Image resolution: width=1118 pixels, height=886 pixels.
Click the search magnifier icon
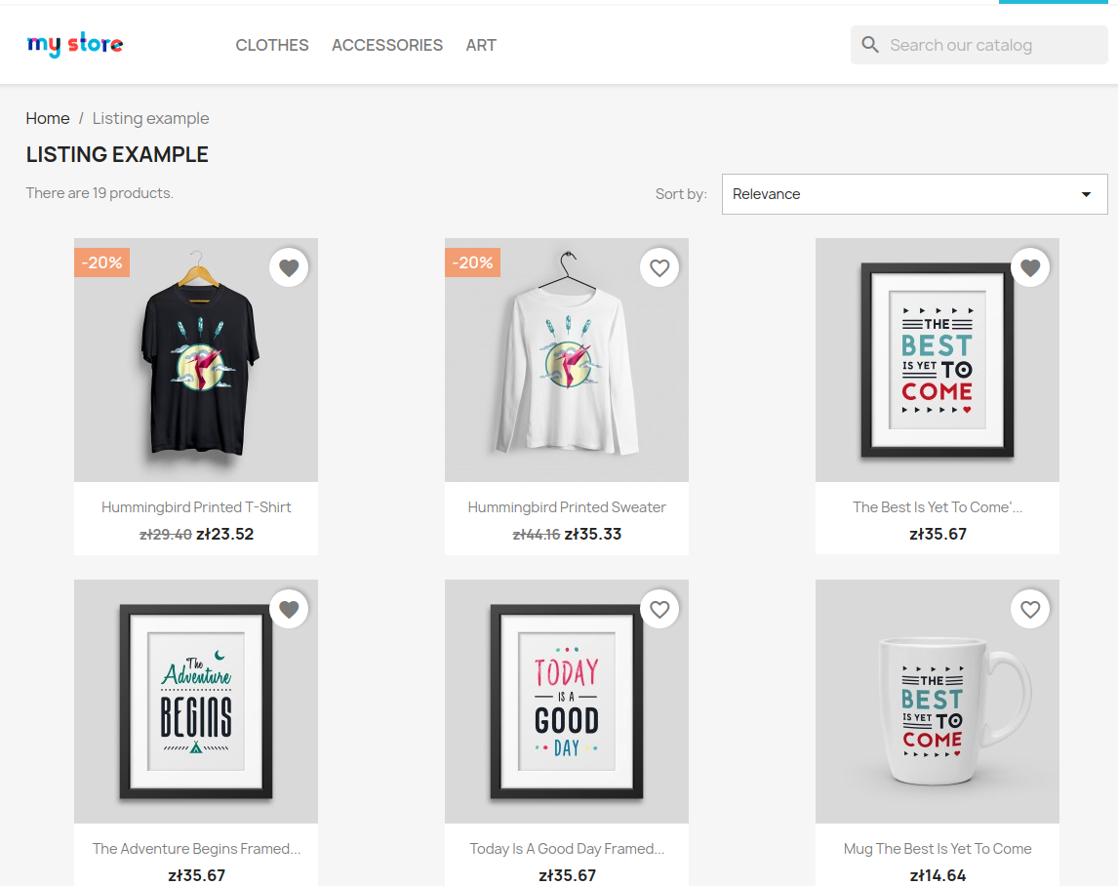click(x=870, y=45)
